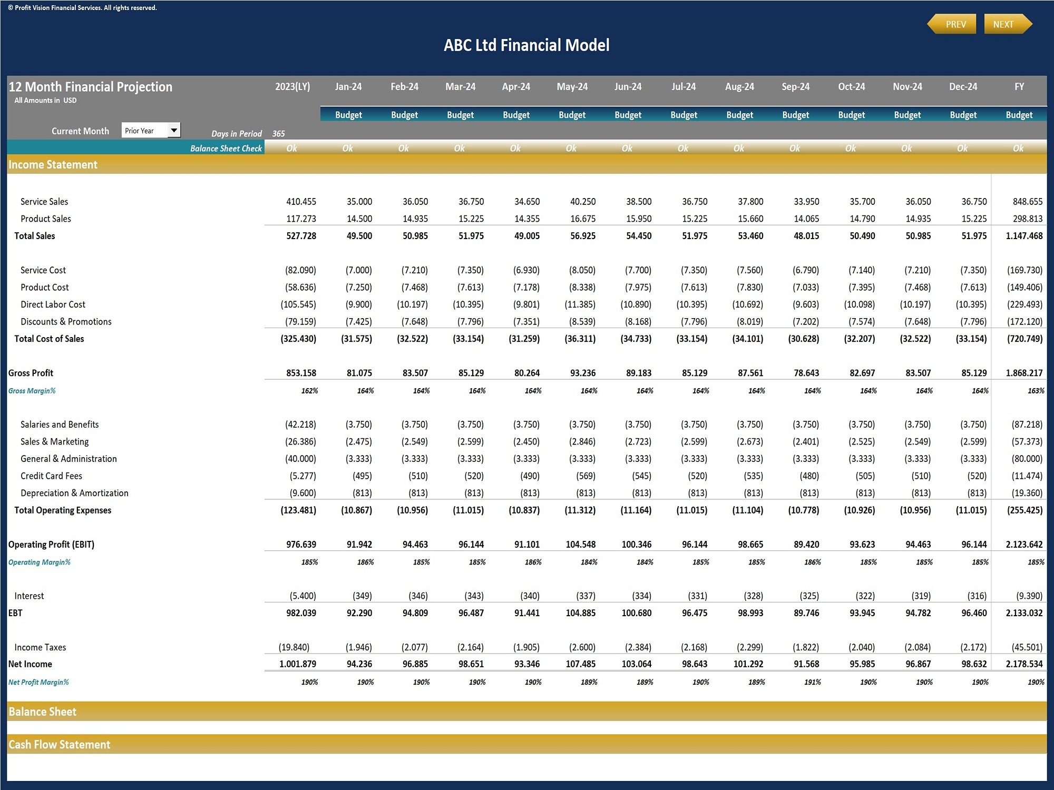
Task: Click the Income Taxes row label
Action: pos(40,647)
